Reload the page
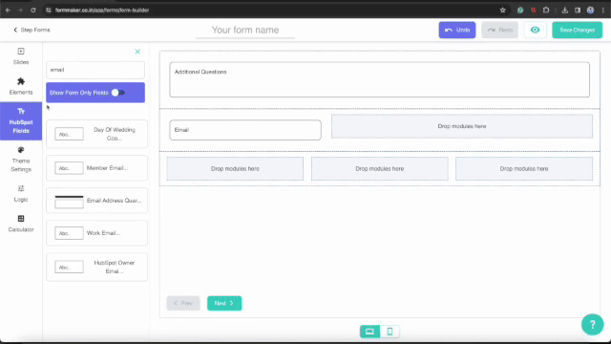This screenshot has width=611, height=344. [x=33, y=11]
